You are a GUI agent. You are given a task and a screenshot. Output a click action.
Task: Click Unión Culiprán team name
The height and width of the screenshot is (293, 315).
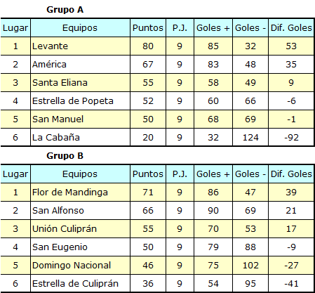tap(65, 229)
